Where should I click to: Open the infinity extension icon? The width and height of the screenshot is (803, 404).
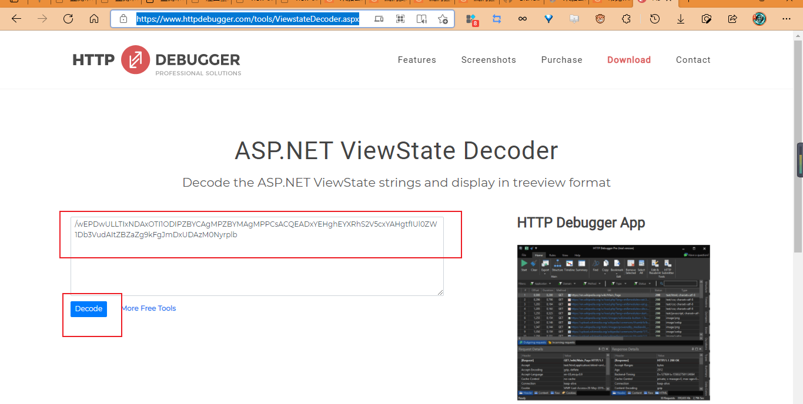(522, 19)
